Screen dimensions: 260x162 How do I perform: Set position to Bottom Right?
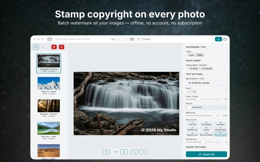tap(220, 134)
